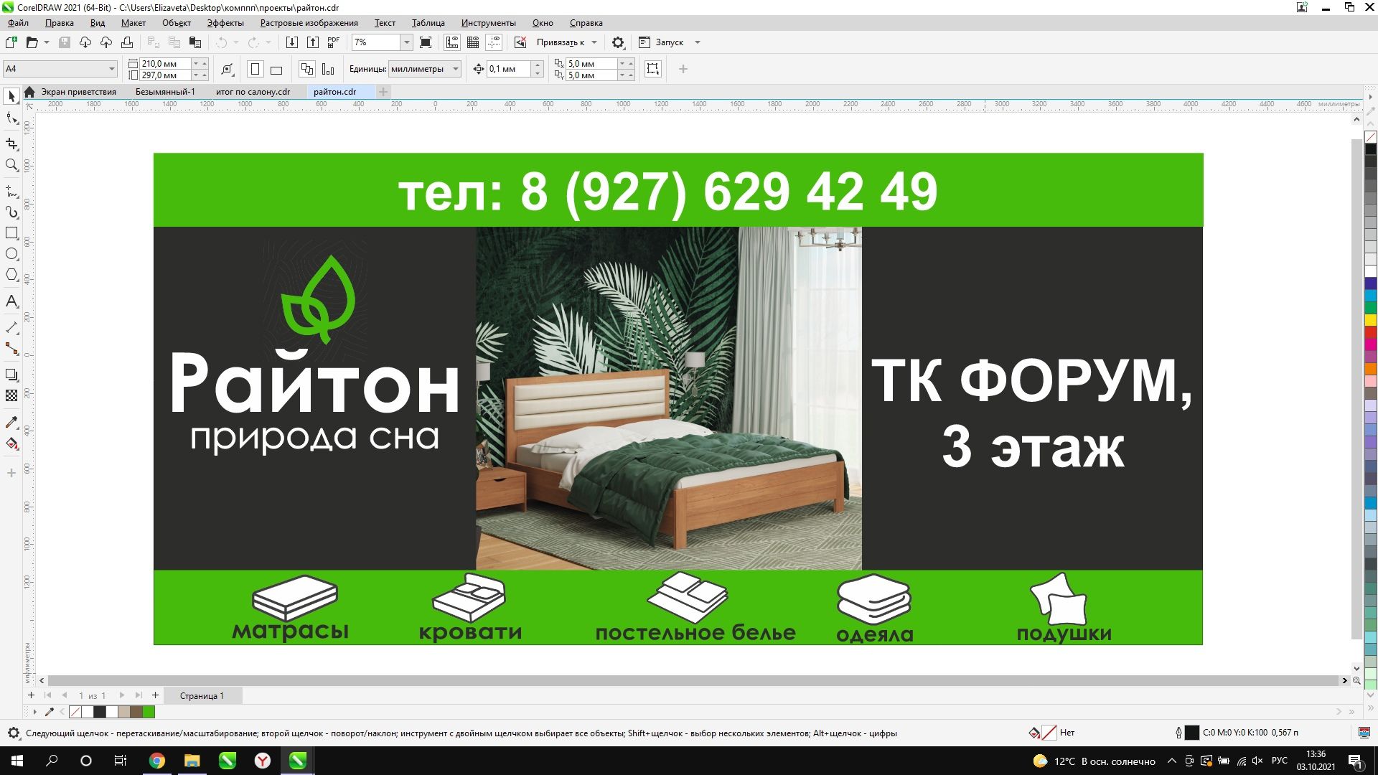Open the A4 page size dropdown
The height and width of the screenshot is (775, 1378).
click(112, 69)
